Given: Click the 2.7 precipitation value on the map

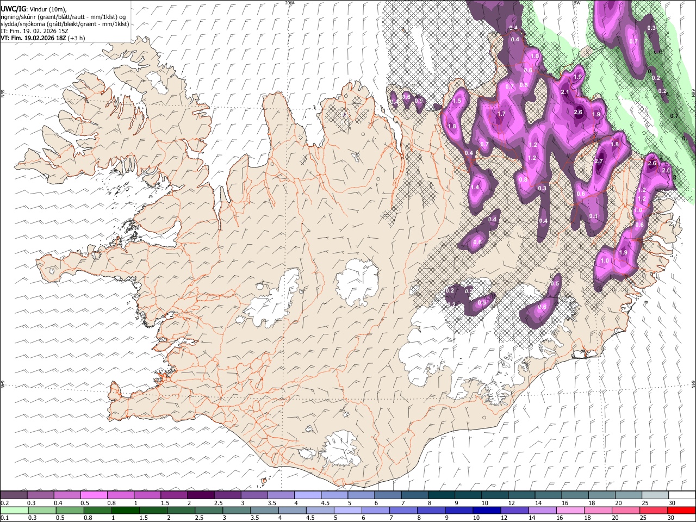Looking at the screenshot, I should [x=599, y=161].
